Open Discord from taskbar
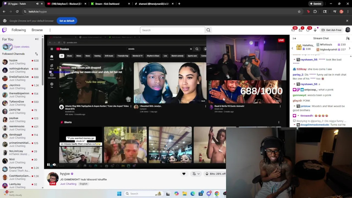Viewport: 352px width, 198px height. 209,194
